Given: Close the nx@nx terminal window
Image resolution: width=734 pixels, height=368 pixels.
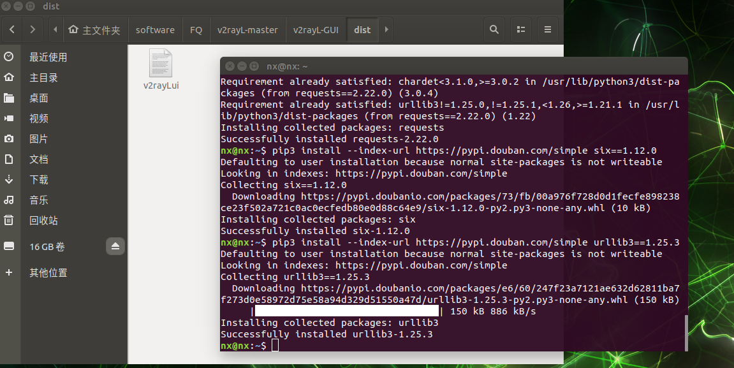Looking at the screenshot, I should coord(230,66).
